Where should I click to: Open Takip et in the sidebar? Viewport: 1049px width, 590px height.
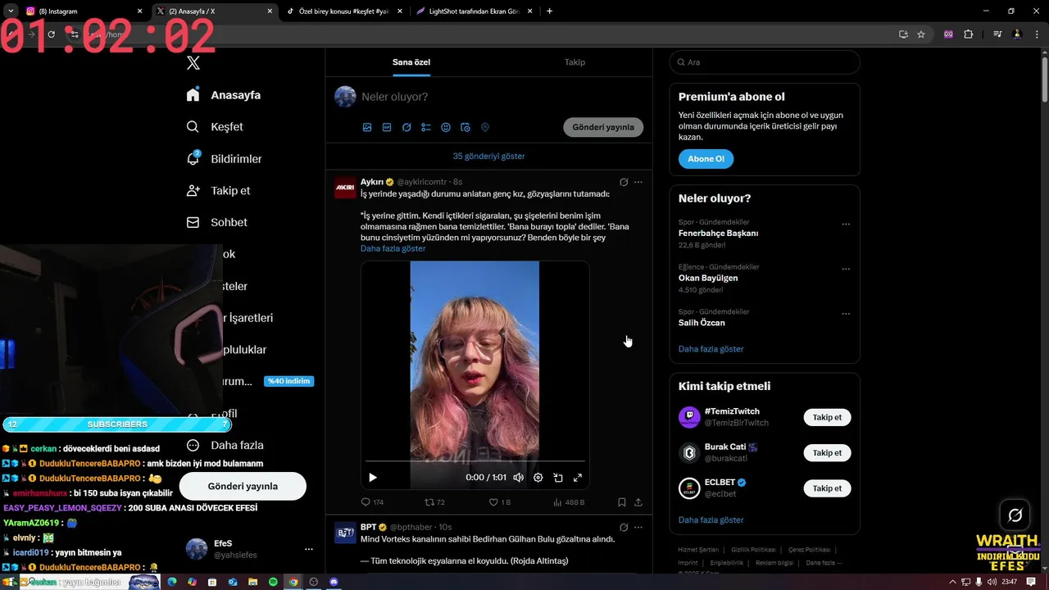pyautogui.click(x=219, y=191)
